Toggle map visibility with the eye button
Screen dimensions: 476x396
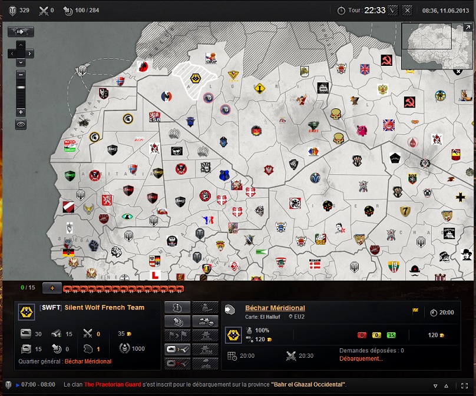pyautogui.click(x=21, y=124)
